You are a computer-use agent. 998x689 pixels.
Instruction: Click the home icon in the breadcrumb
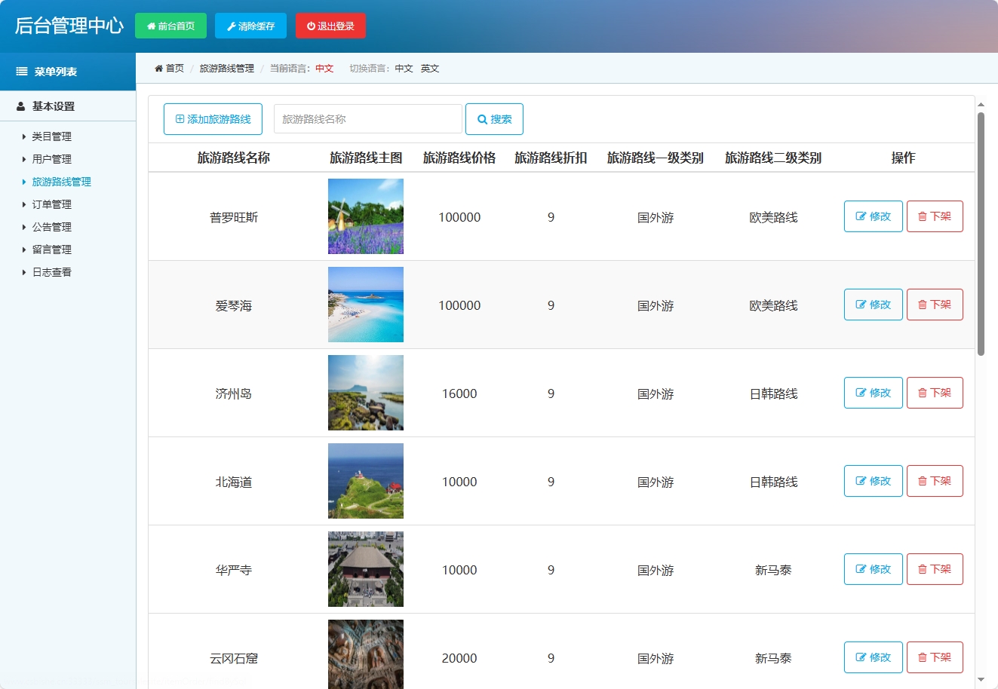pos(157,68)
